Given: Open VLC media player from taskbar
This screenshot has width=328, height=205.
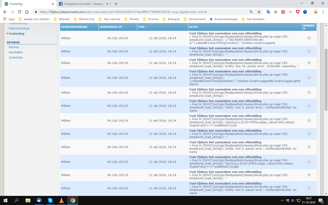Looking at the screenshot, I should 61,200.
